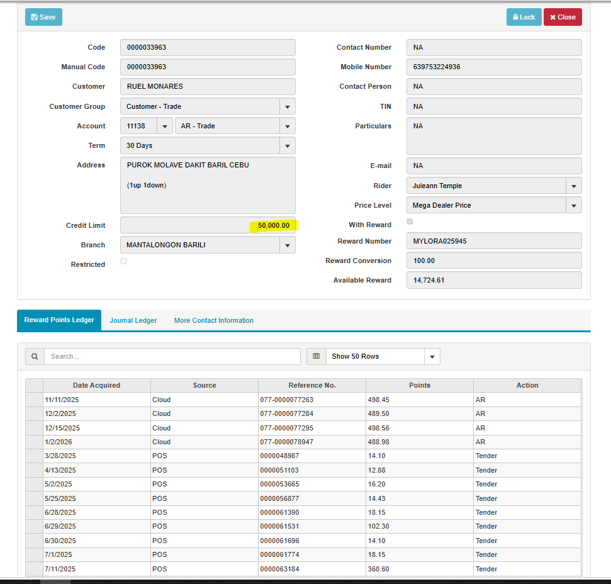Select the Reward Points Ledger tab
611x584 pixels.
coord(59,320)
